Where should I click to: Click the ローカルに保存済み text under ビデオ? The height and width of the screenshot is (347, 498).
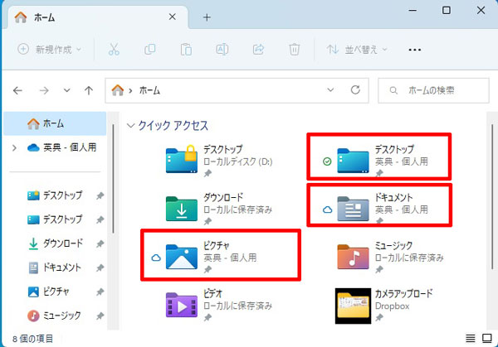click(x=237, y=306)
